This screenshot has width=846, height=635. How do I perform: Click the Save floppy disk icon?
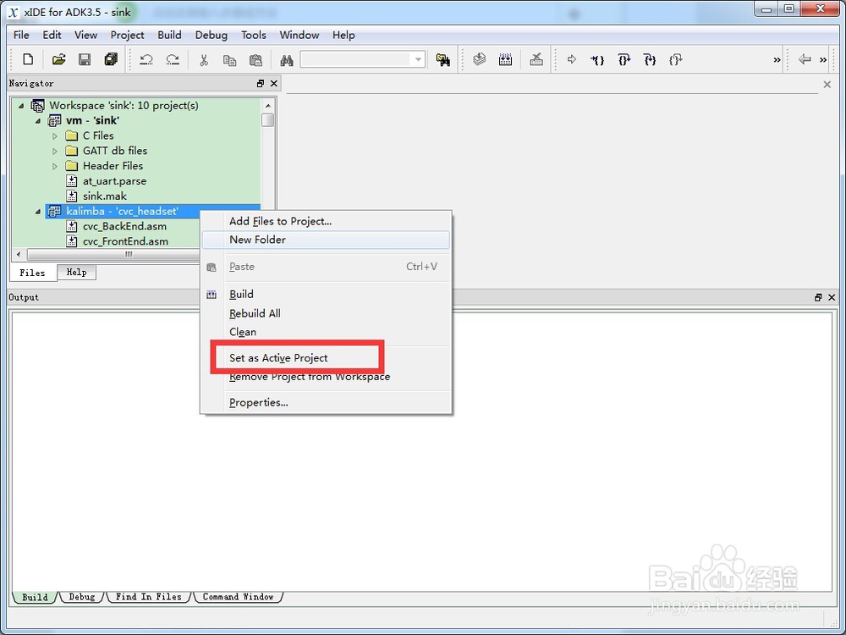[x=85, y=59]
